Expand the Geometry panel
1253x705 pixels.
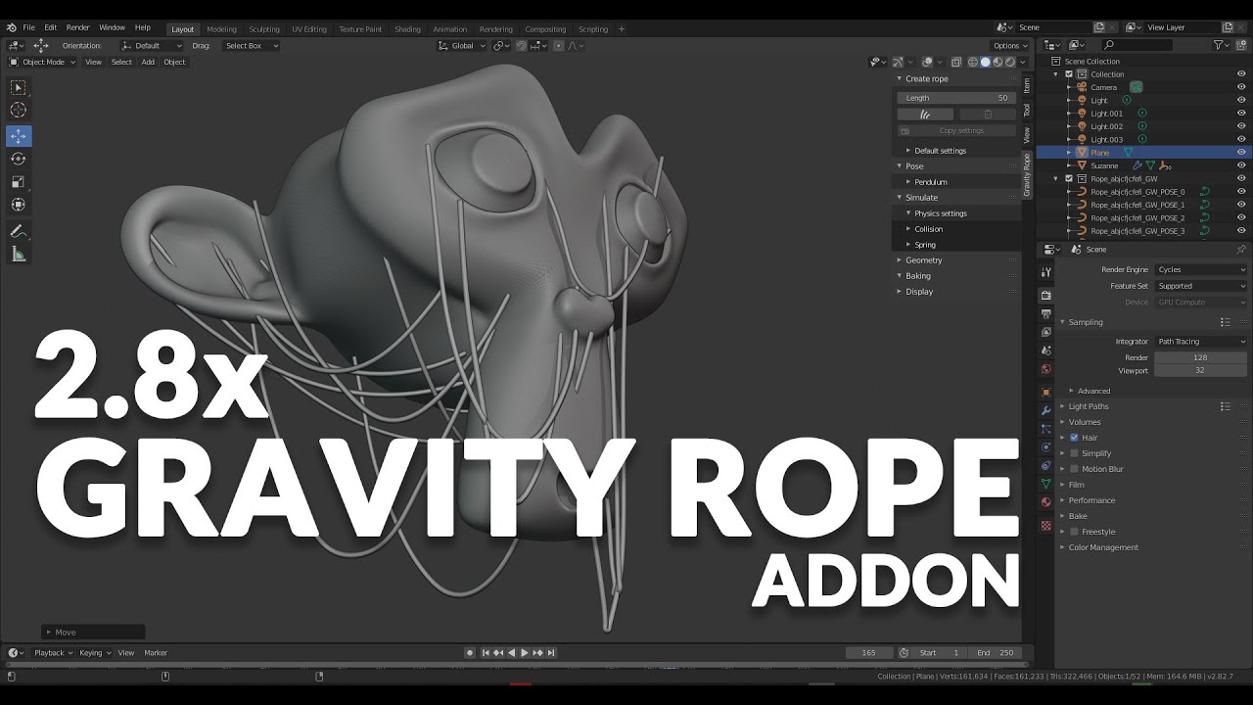click(x=923, y=260)
